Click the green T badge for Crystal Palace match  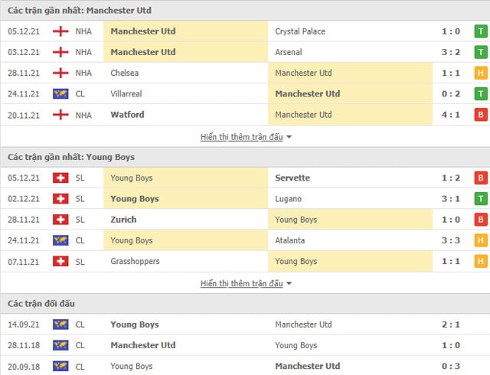(x=481, y=31)
